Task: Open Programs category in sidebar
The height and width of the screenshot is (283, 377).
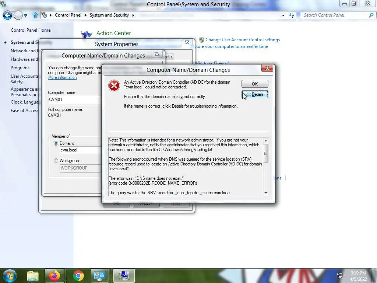Action: (20, 68)
